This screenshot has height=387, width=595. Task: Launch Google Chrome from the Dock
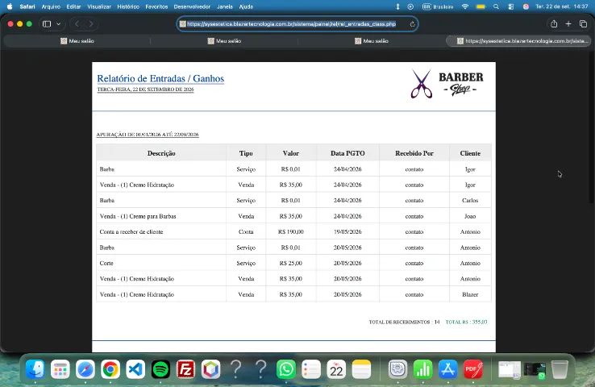click(110, 368)
